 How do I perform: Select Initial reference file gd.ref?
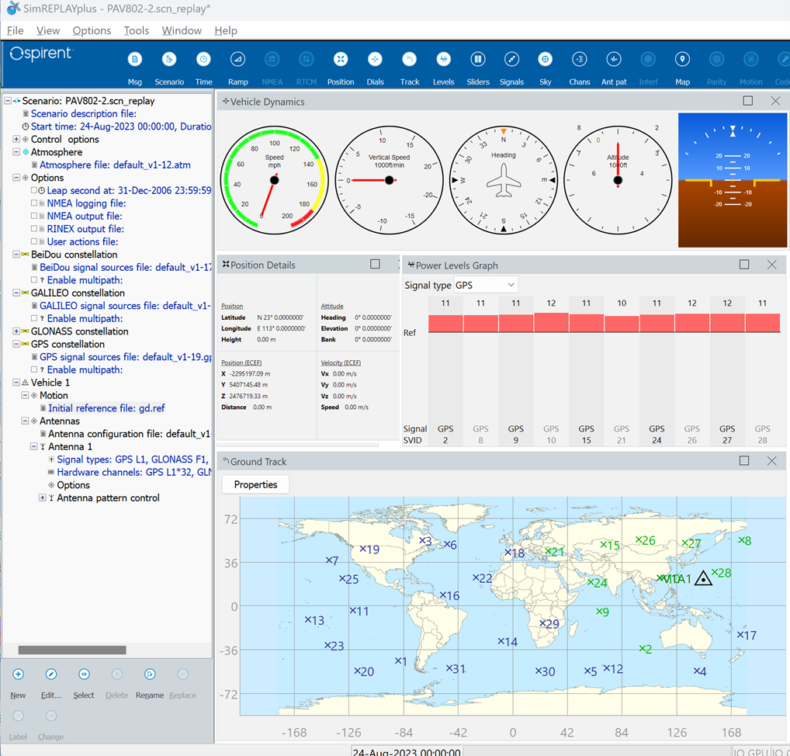pyautogui.click(x=106, y=408)
